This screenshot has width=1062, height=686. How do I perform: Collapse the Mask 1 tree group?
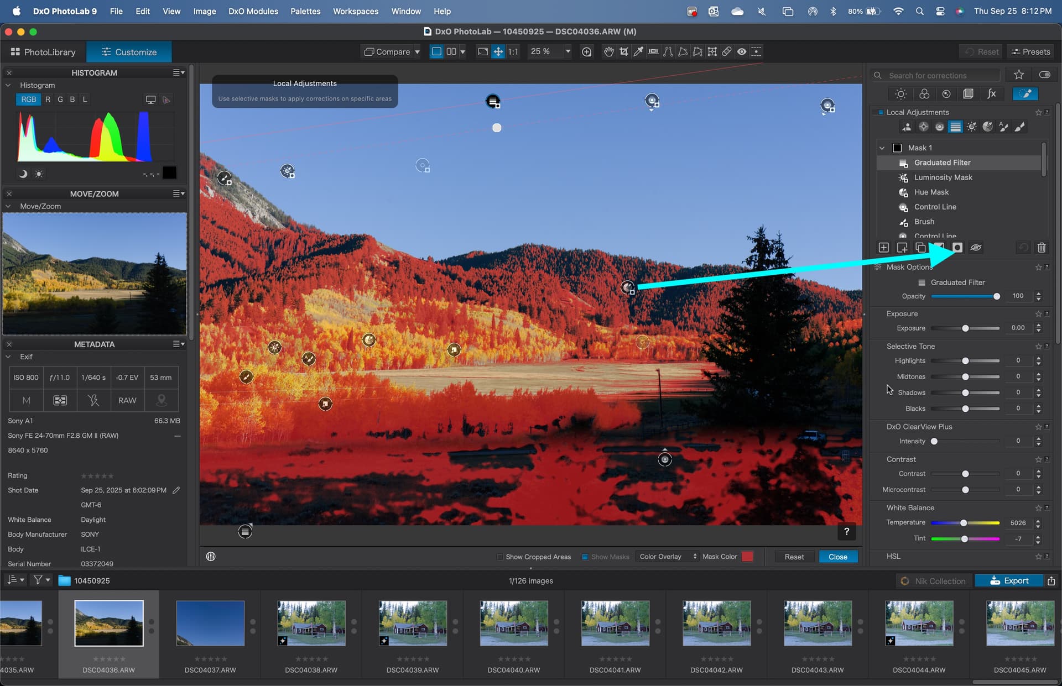click(882, 148)
